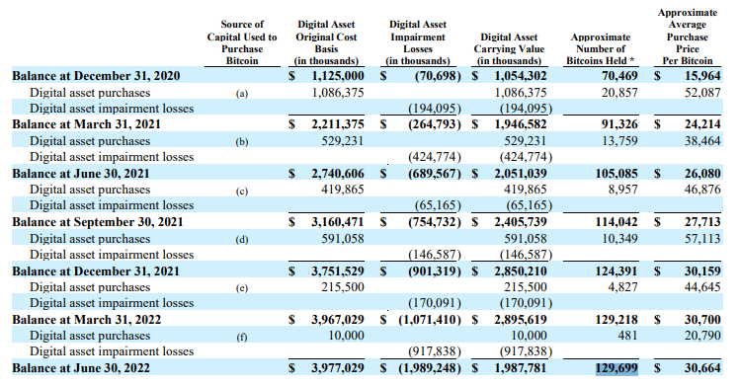The width and height of the screenshot is (740, 386).
Task: Click the footnote marker (d) in source column
Action: tap(242, 240)
